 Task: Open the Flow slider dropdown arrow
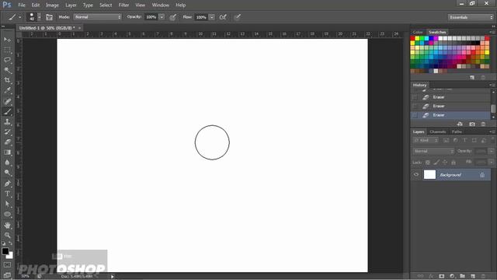pyautogui.click(x=212, y=17)
